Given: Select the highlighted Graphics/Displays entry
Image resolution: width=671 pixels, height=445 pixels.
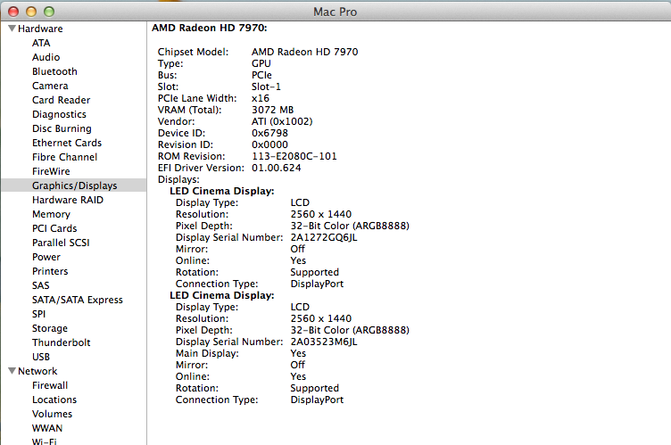Looking at the screenshot, I should click(73, 185).
